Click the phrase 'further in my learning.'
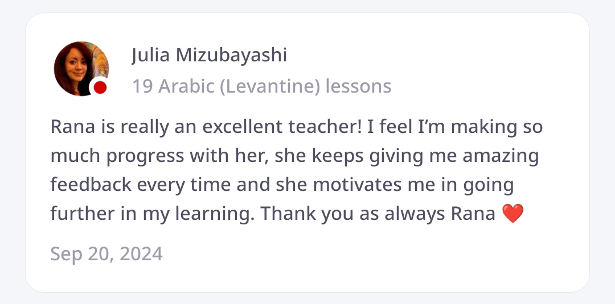615x304 pixels. (x=153, y=214)
